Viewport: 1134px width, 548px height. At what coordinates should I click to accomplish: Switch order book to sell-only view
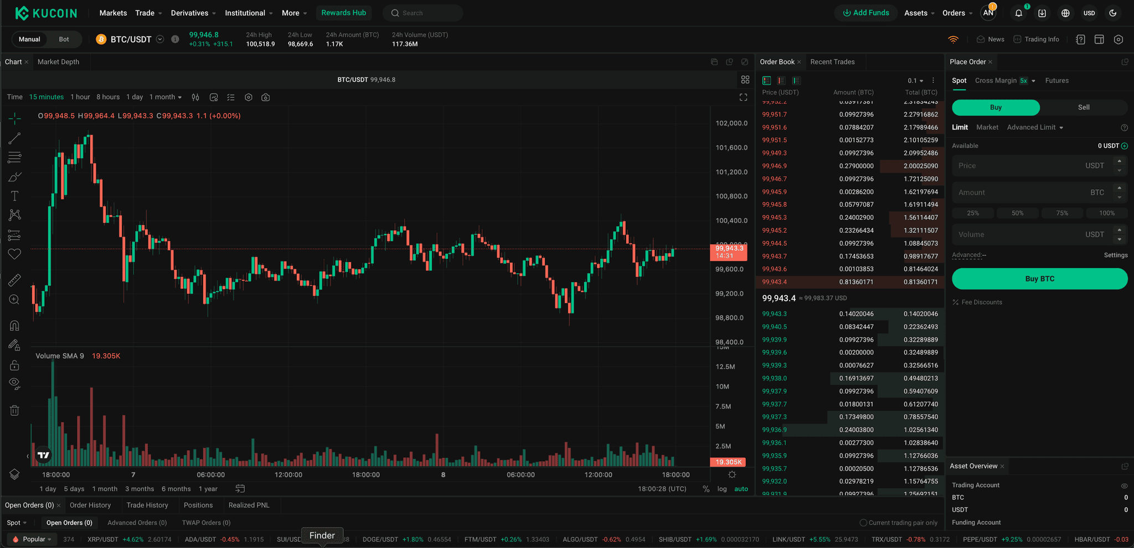point(781,80)
